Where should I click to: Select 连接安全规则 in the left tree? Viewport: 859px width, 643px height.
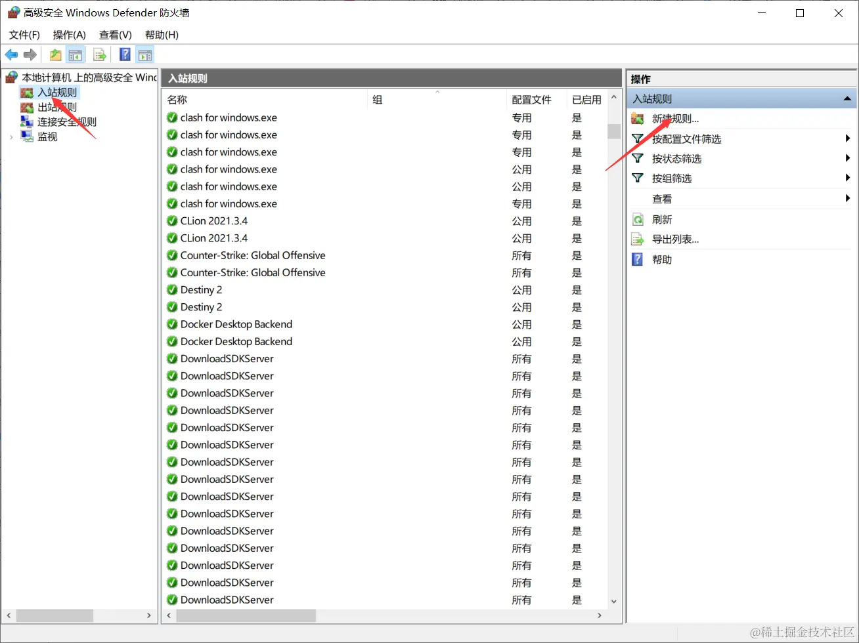[67, 122]
